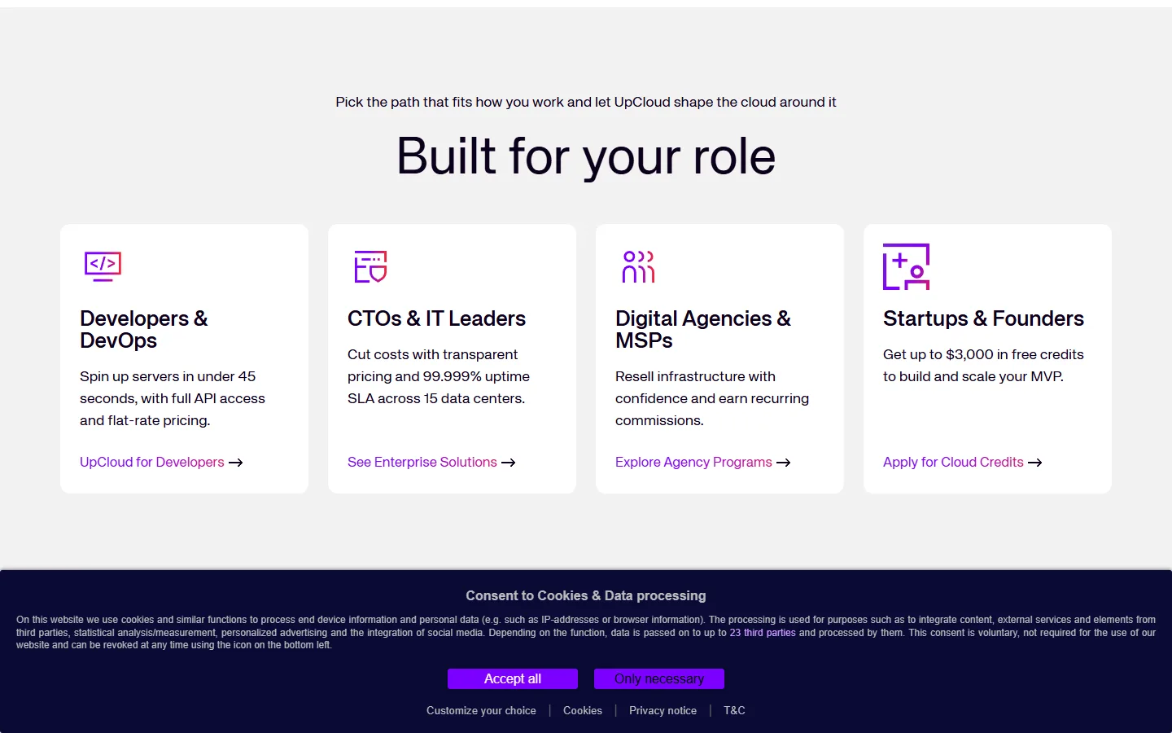
Task: Select the Developers & DevOps heading
Action: pos(144,329)
